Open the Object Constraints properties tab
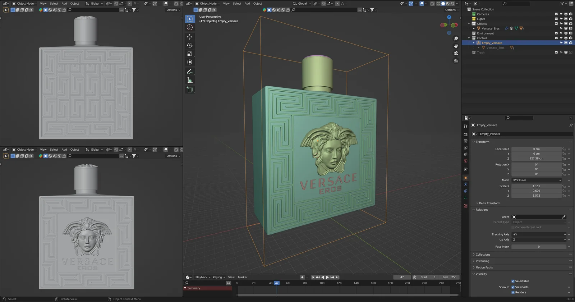 click(466, 191)
